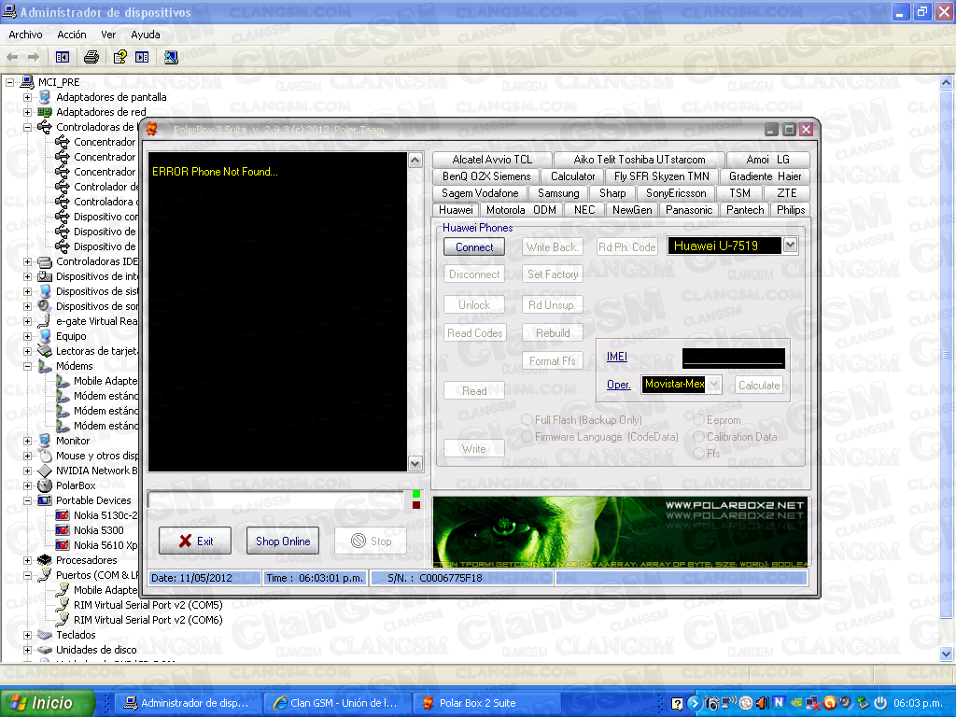Open the Huawei U-7519 model dropdown
This screenshot has height=717, width=956.
[790, 246]
